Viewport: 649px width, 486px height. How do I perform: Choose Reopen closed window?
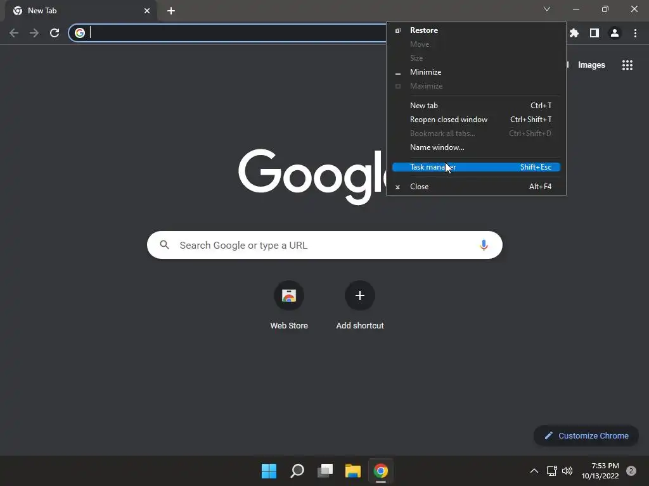pos(476,120)
